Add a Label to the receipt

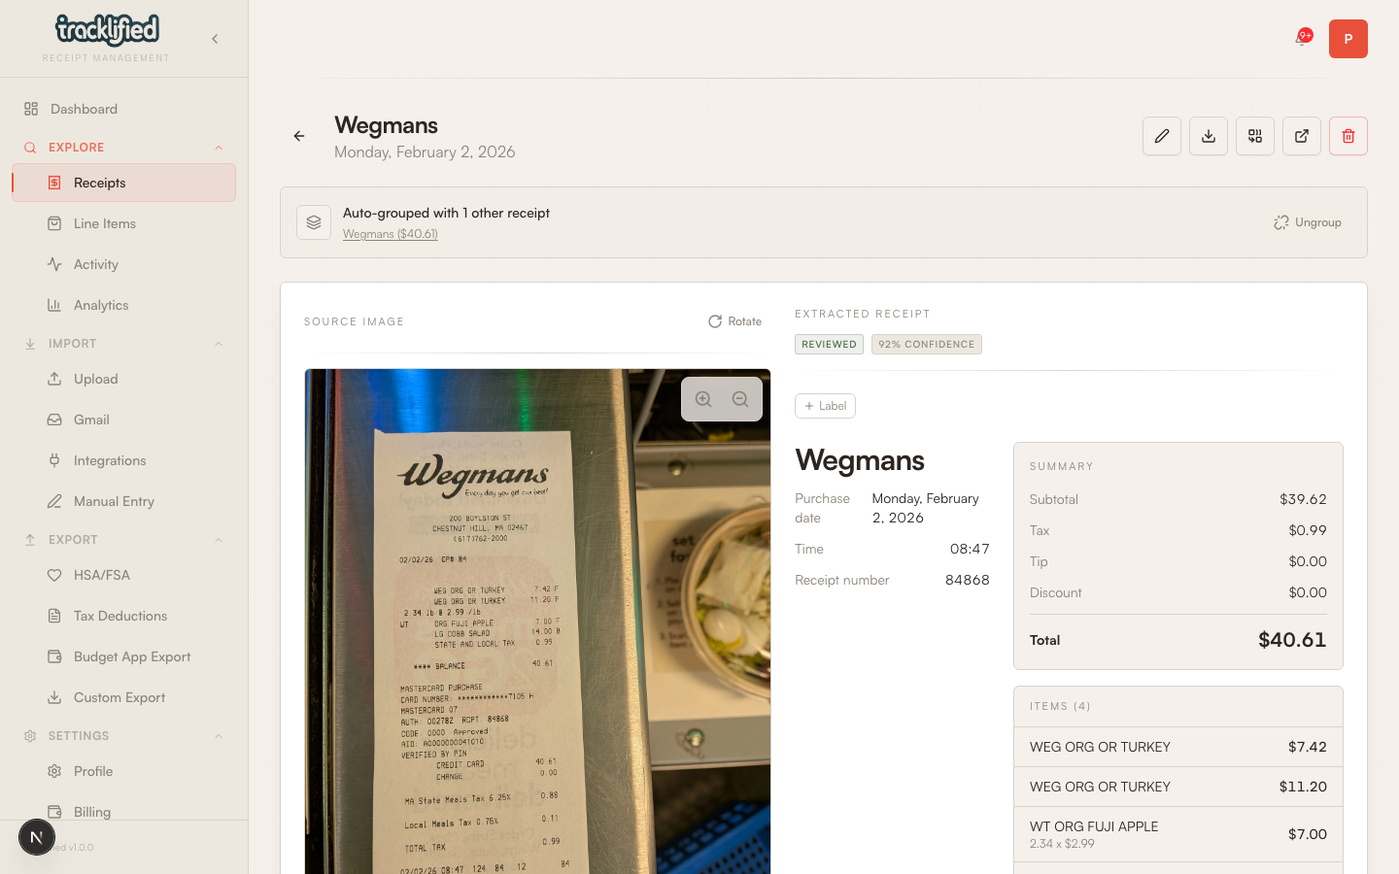[x=825, y=406]
